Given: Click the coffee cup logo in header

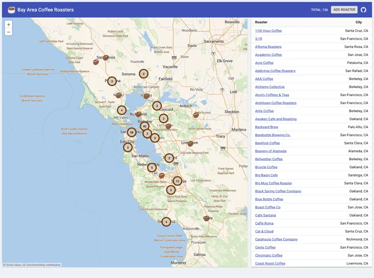Looking at the screenshot, I should 11,10.
